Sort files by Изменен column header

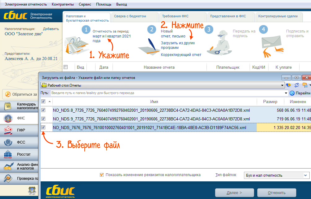coord(298,102)
